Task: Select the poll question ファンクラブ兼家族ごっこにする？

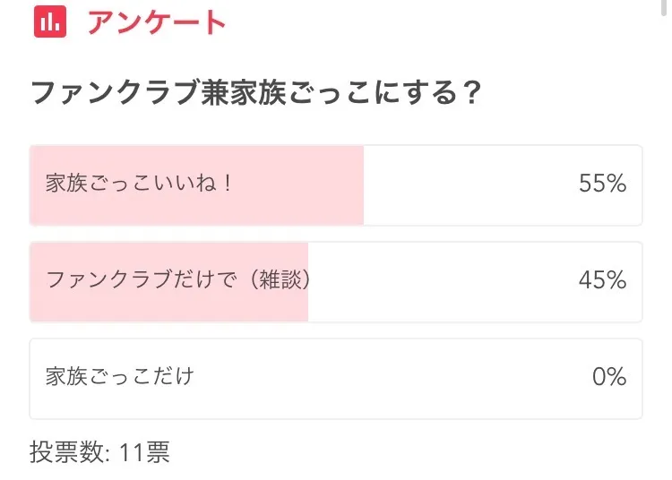Action: pyautogui.click(x=257, y=92)
